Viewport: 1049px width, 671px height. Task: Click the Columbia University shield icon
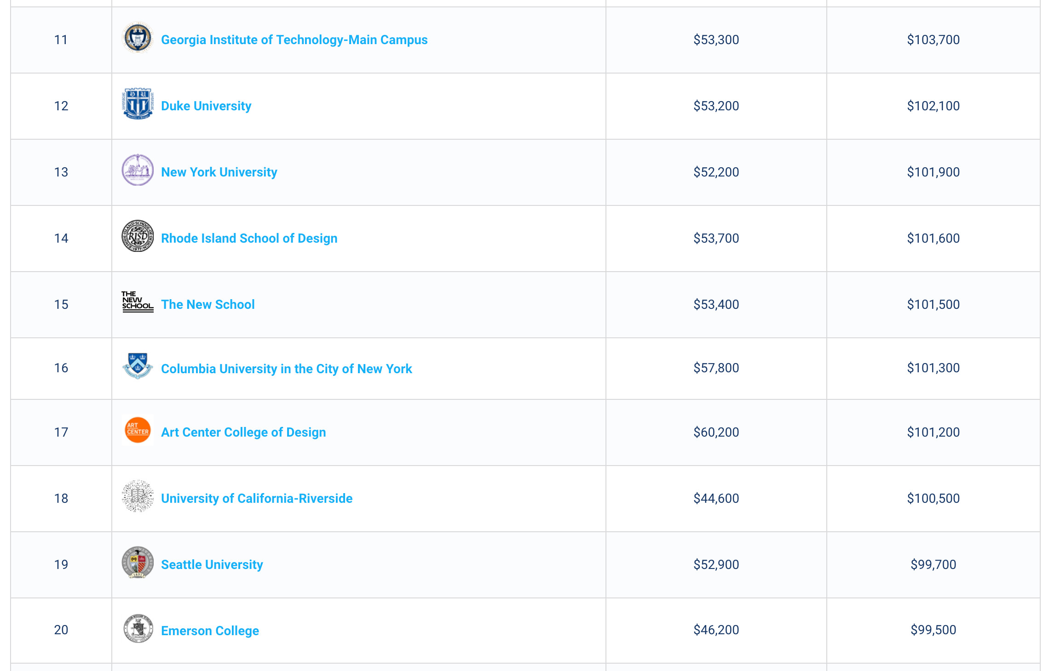(138, 366)
